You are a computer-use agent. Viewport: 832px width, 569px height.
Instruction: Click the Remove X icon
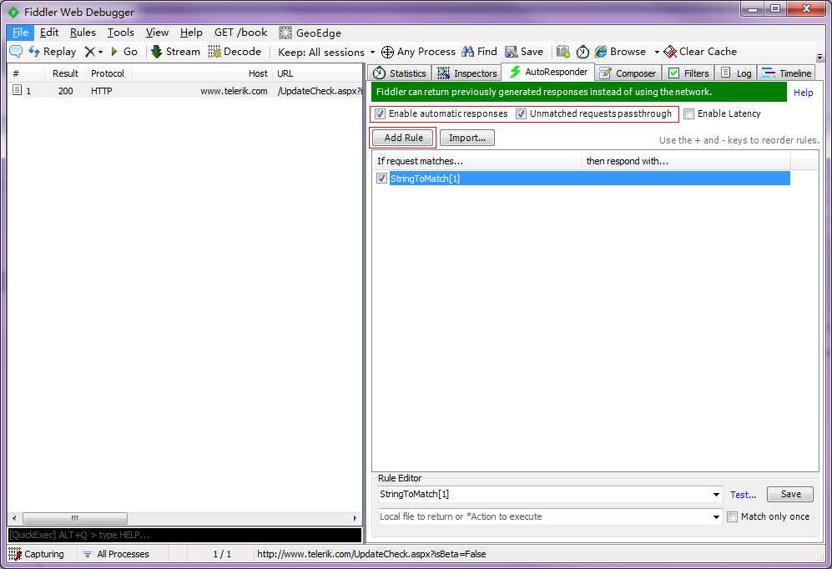pyautogui.click(x=89, y=52)
